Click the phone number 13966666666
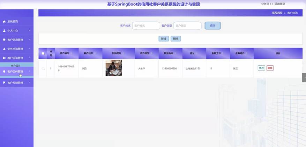Viewport: 306px width, 147px height. 169,68
